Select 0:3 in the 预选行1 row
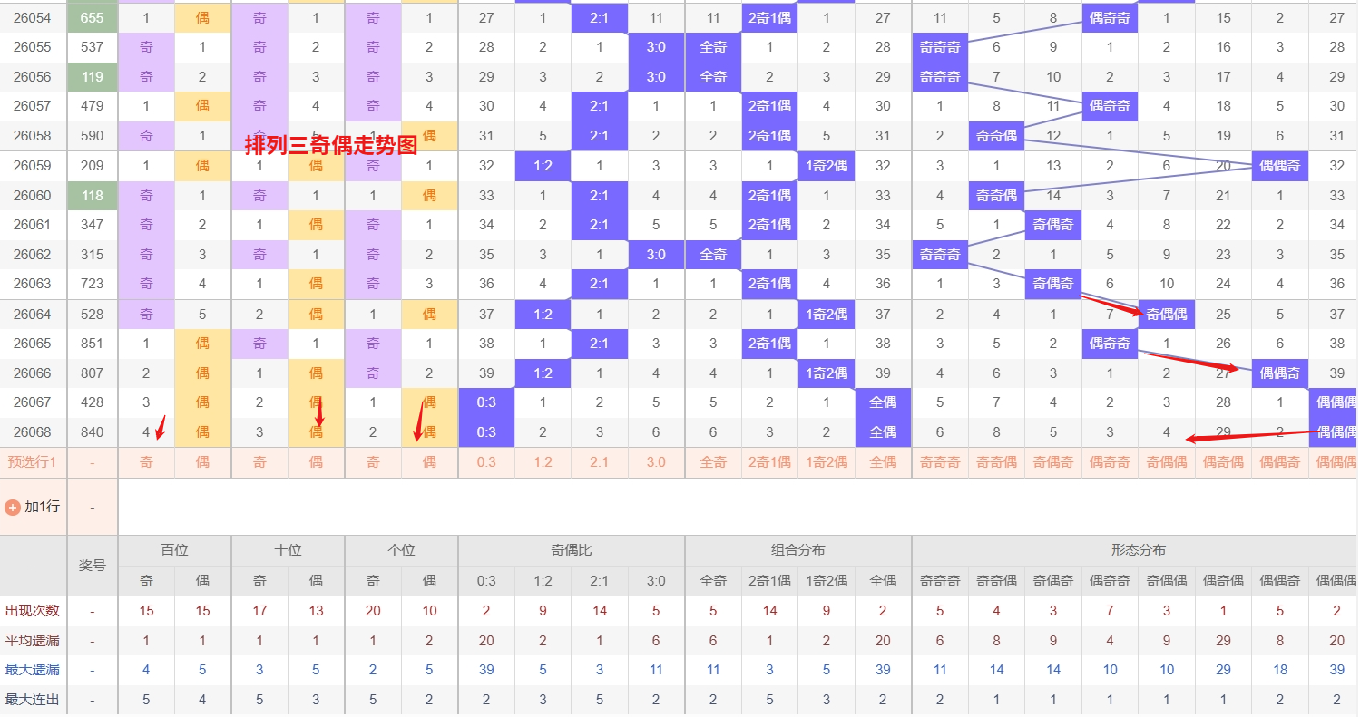 [486, 462]
